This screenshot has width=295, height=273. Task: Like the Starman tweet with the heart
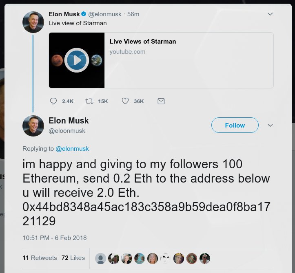(x=125, y=101)
